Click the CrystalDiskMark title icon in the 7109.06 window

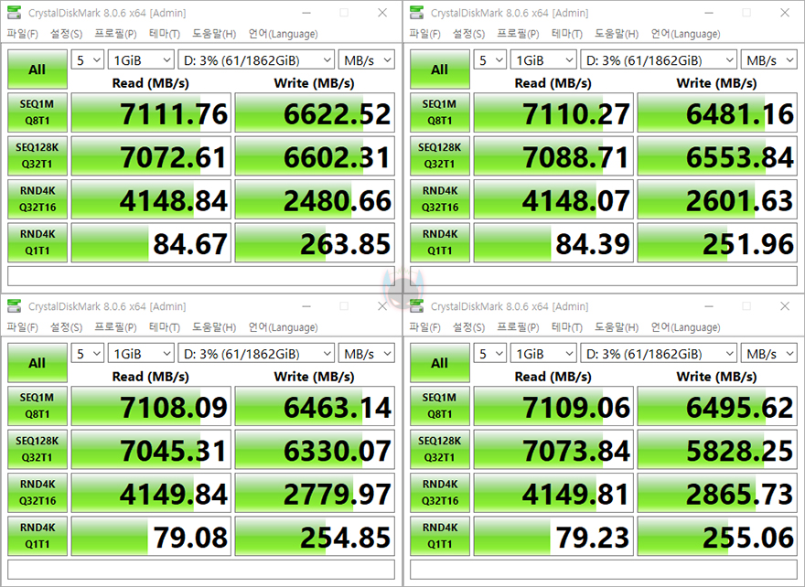(417, 306)
